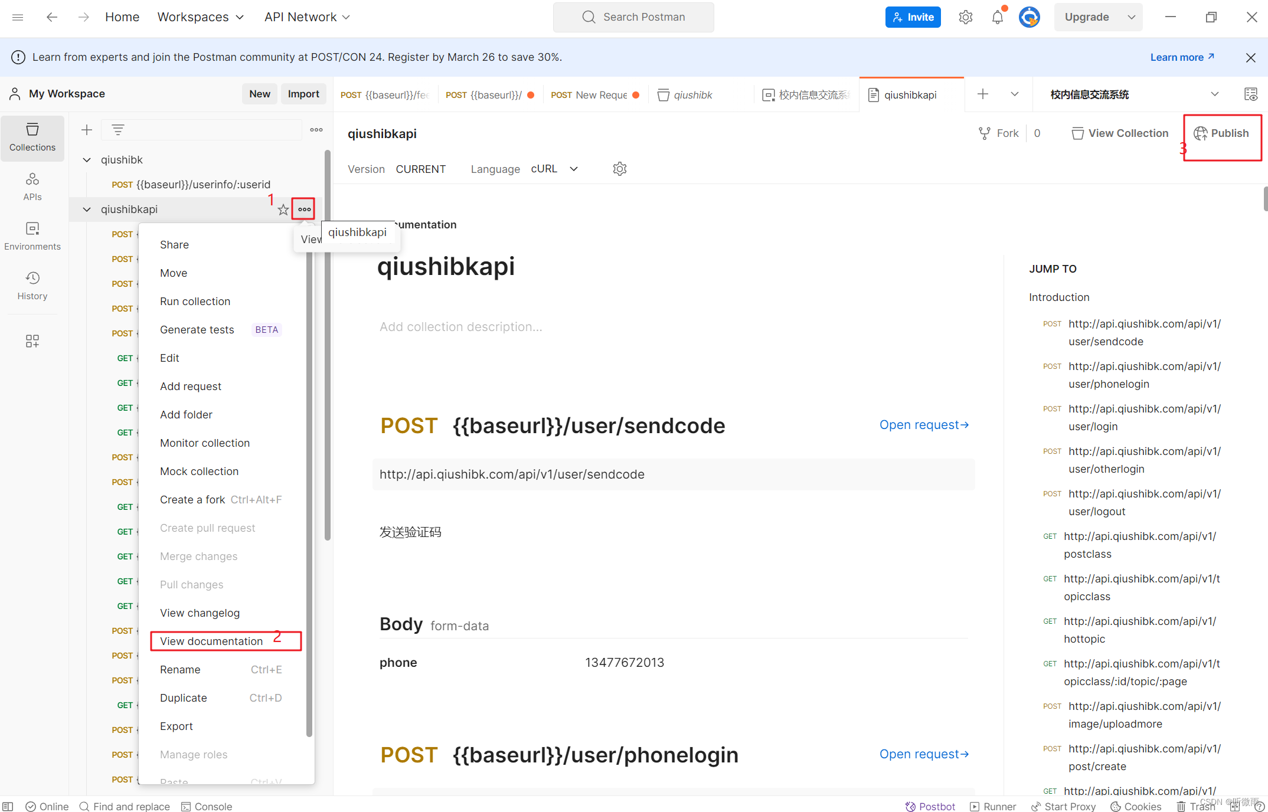This screenshot has height=812, width=1268.
Task: Open POST {{baseurl}}/userinfo/:userid request
Action: [x=191, y=185]
